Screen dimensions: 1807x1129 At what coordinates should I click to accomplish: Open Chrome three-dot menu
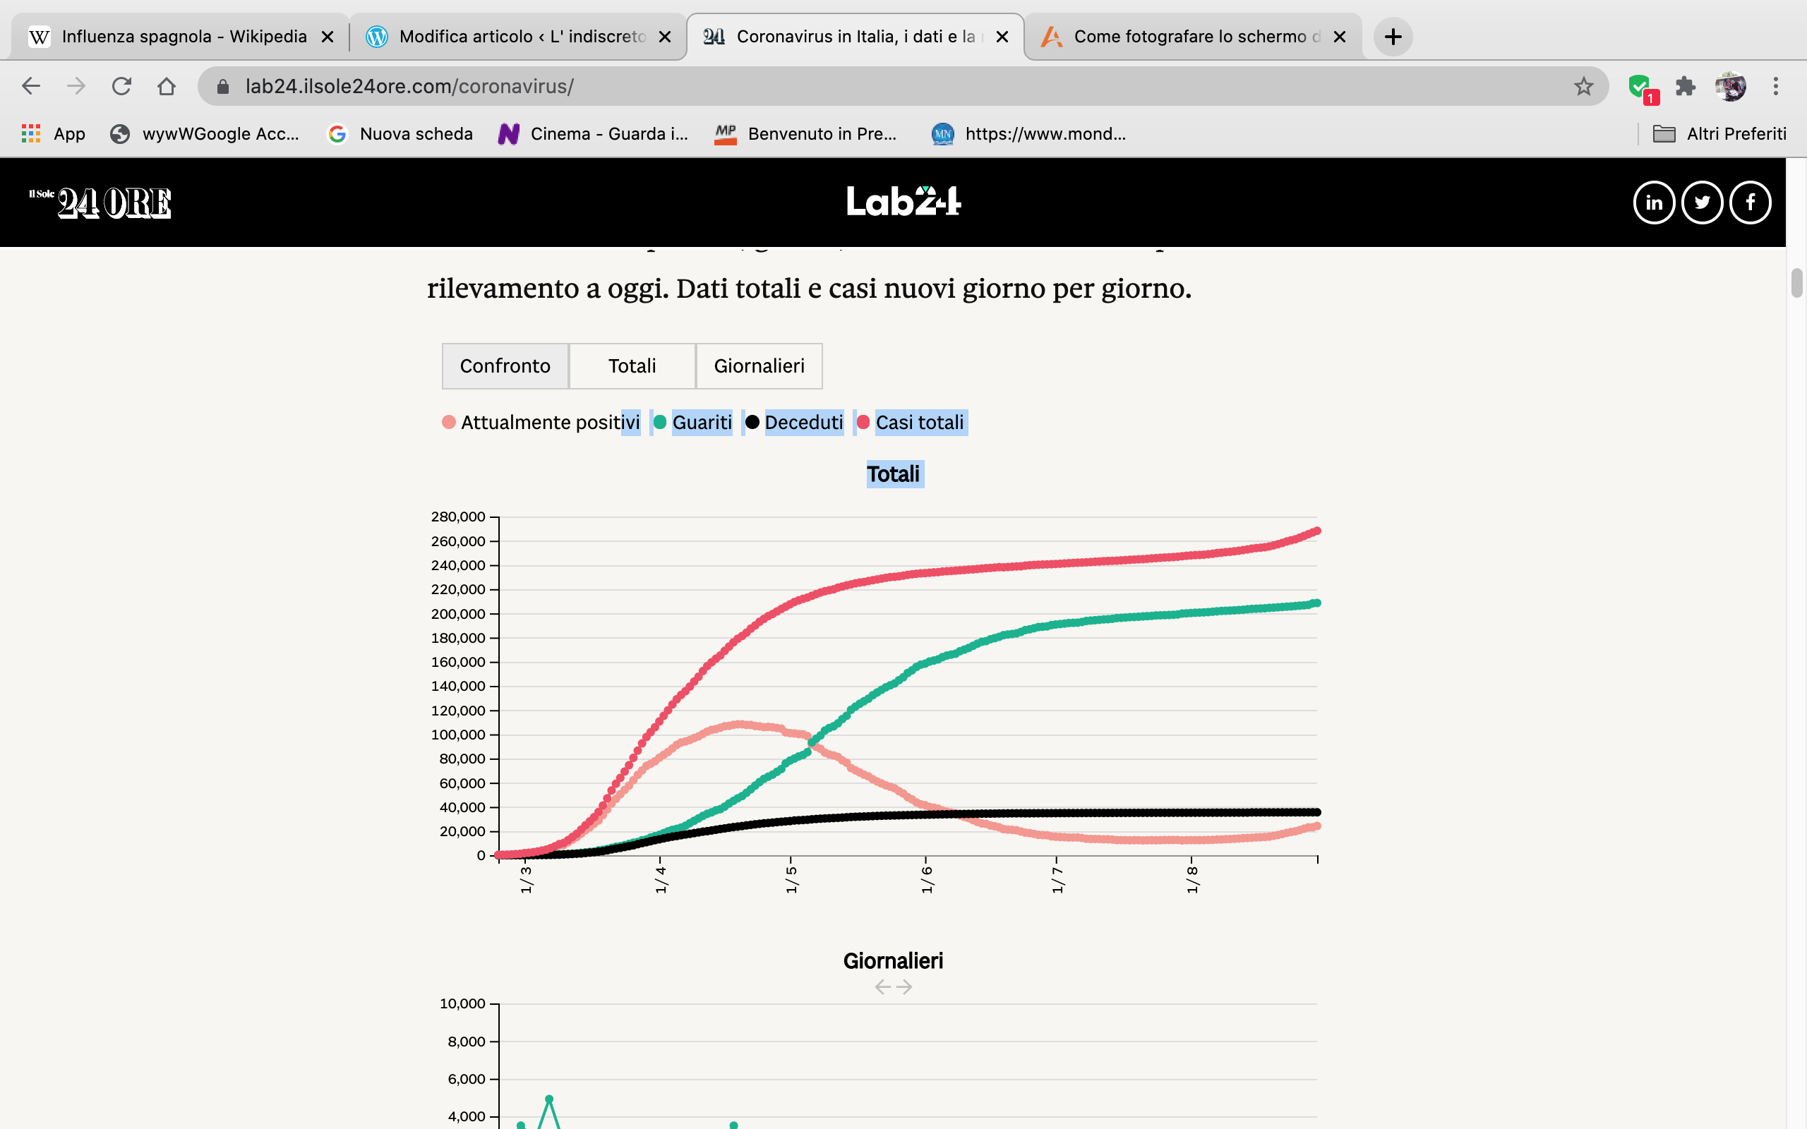pyautogui.click(x=1776, y=87)
